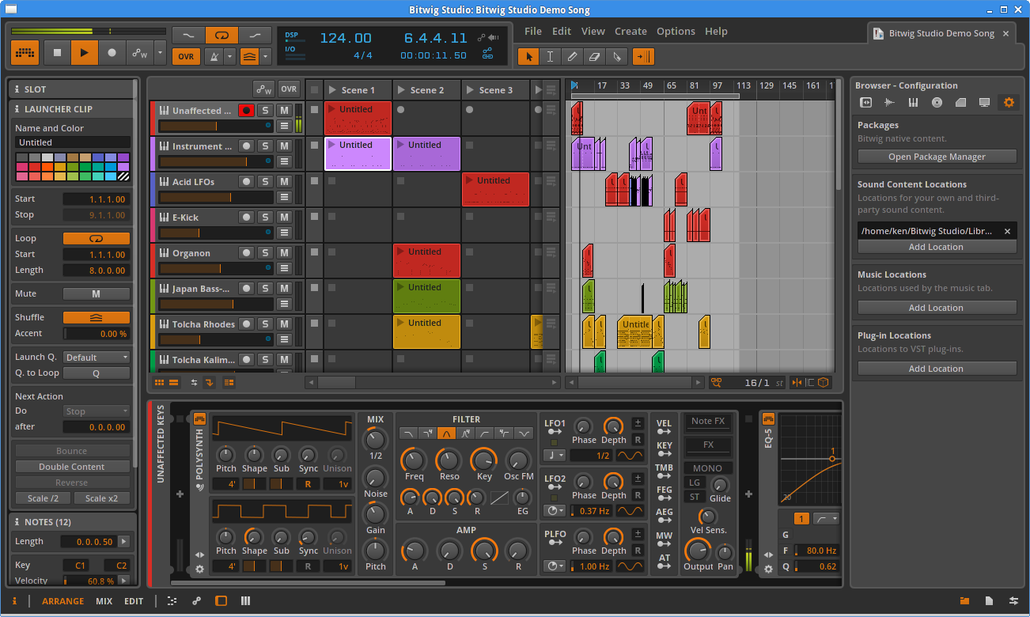This screenshot has width=1030, height=617.
Task: Launch Scene 1
Action: click(332, 90)
